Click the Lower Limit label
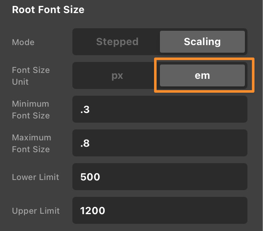The width and height of the screenshot is (263, 231). click(35, 177)
